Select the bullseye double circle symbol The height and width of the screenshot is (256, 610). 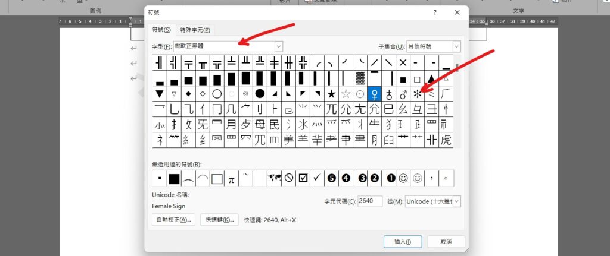coord(245,94)
